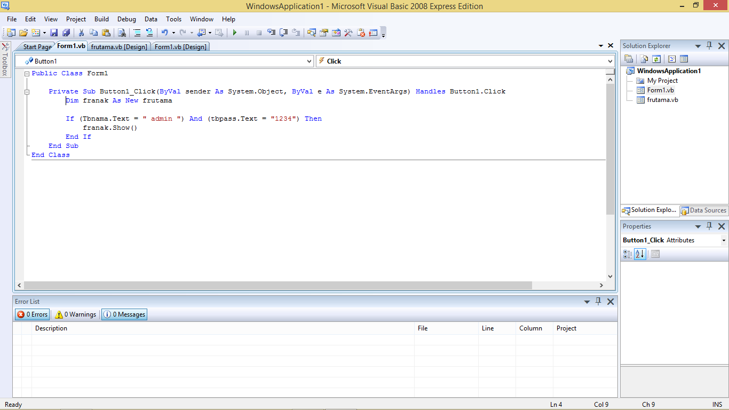Open the File menu

(x=12, y=19)
